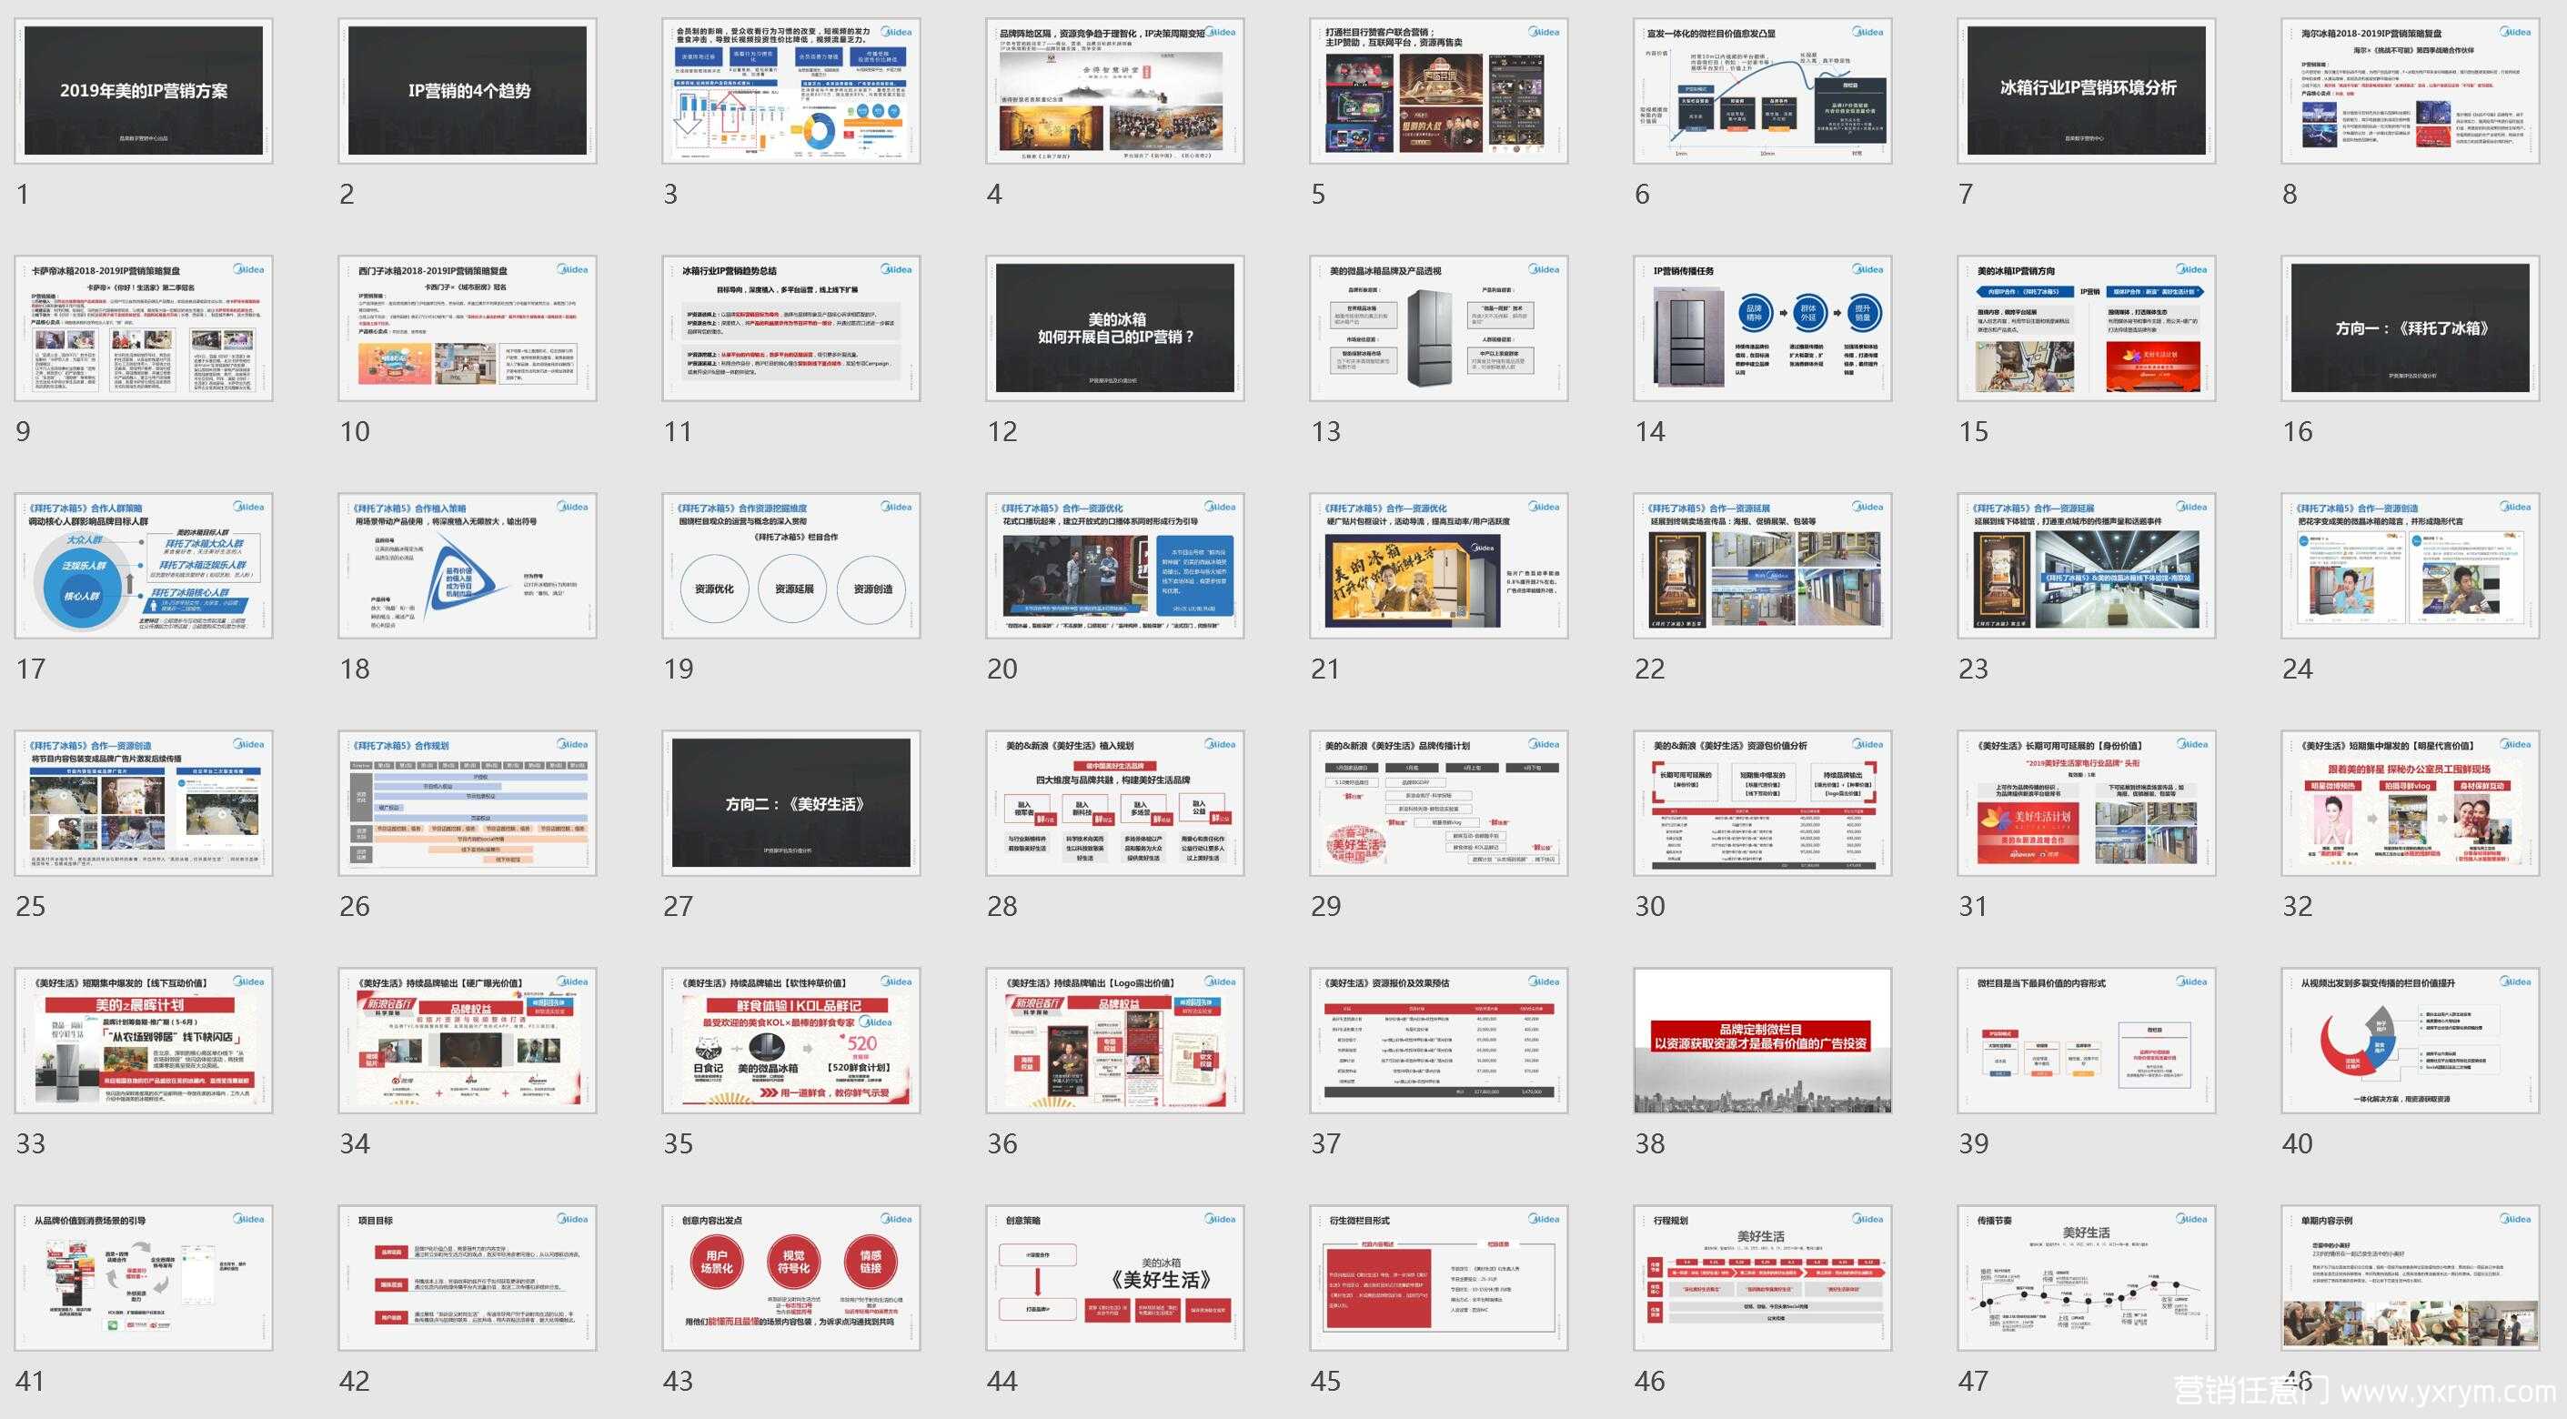2567x1419 pixels.
Task: Open slide 12 美的冰箱如何开展自己的IP营销
Action: [1115, 327]
